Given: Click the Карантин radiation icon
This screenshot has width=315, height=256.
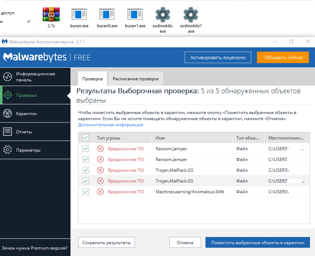Looking at the screenshot, I should click(8, 113).
